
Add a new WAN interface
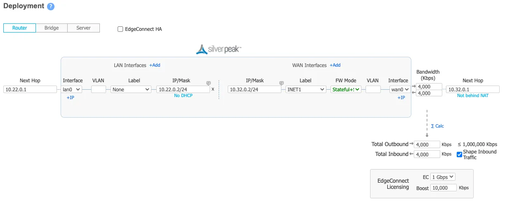pos(335,65)
